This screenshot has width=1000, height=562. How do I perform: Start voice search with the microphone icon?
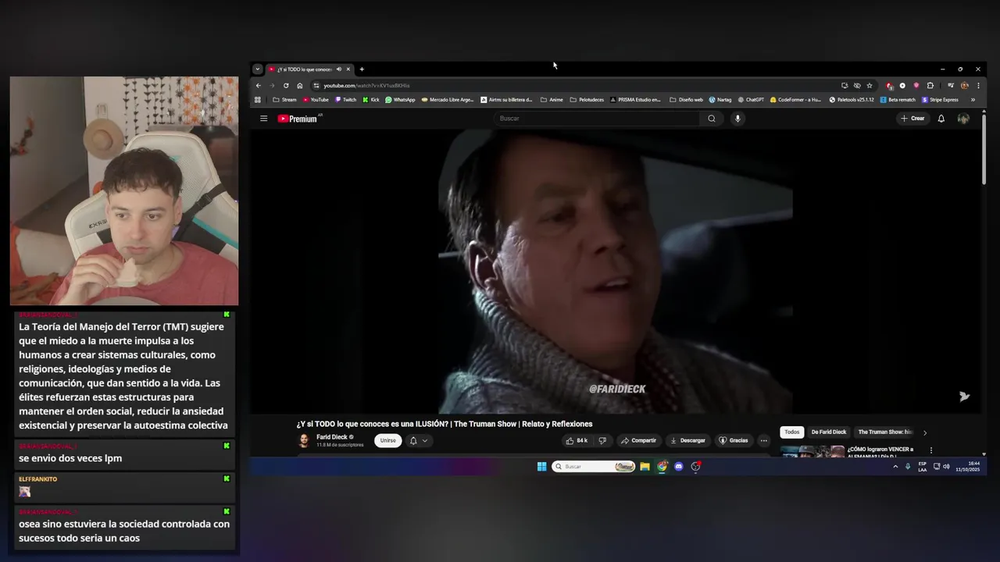pyautogui.click(x=737, y=119)
